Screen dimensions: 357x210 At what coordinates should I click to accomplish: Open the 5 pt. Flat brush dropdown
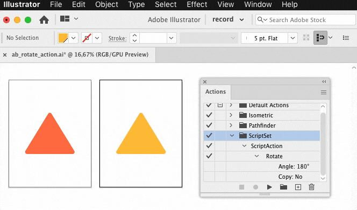[x=293, y=38]
